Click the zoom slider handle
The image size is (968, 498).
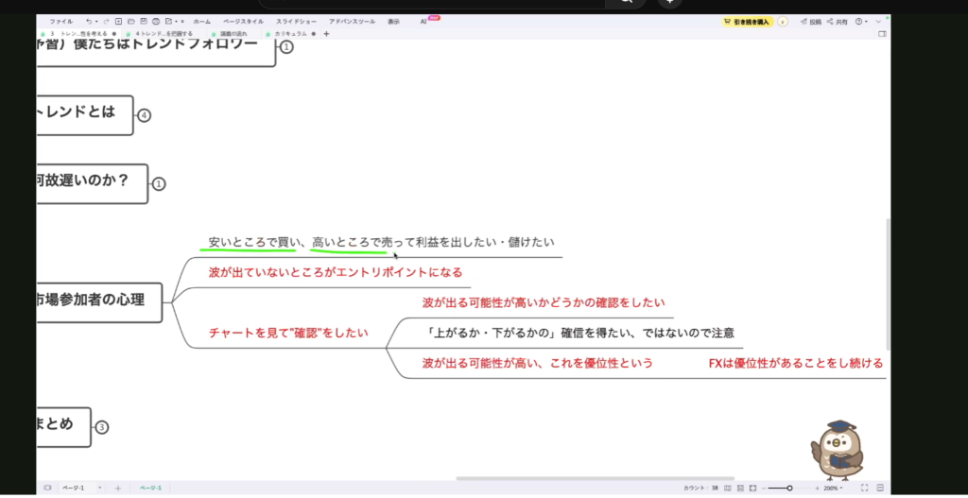(789, 489)
